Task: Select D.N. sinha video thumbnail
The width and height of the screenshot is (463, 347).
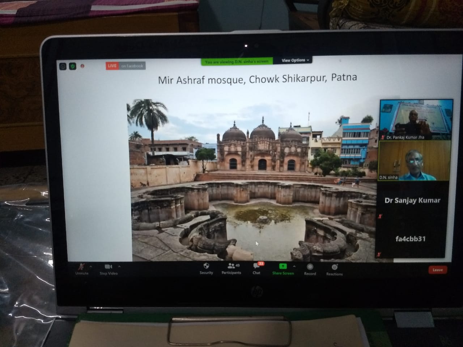Action: tap(414, 160)
